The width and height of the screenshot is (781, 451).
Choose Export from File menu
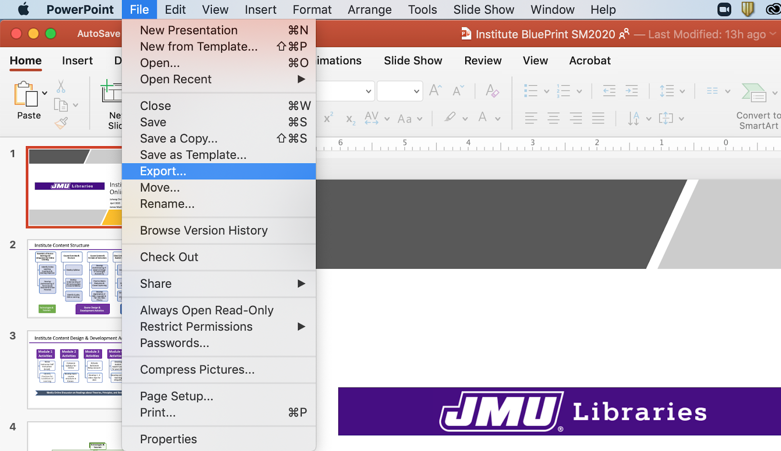219,172
